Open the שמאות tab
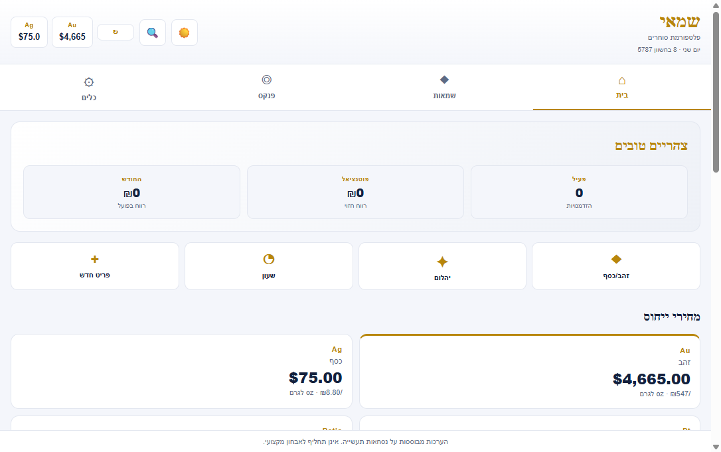The height and width of the screenshot is (452, 721). 444,88
